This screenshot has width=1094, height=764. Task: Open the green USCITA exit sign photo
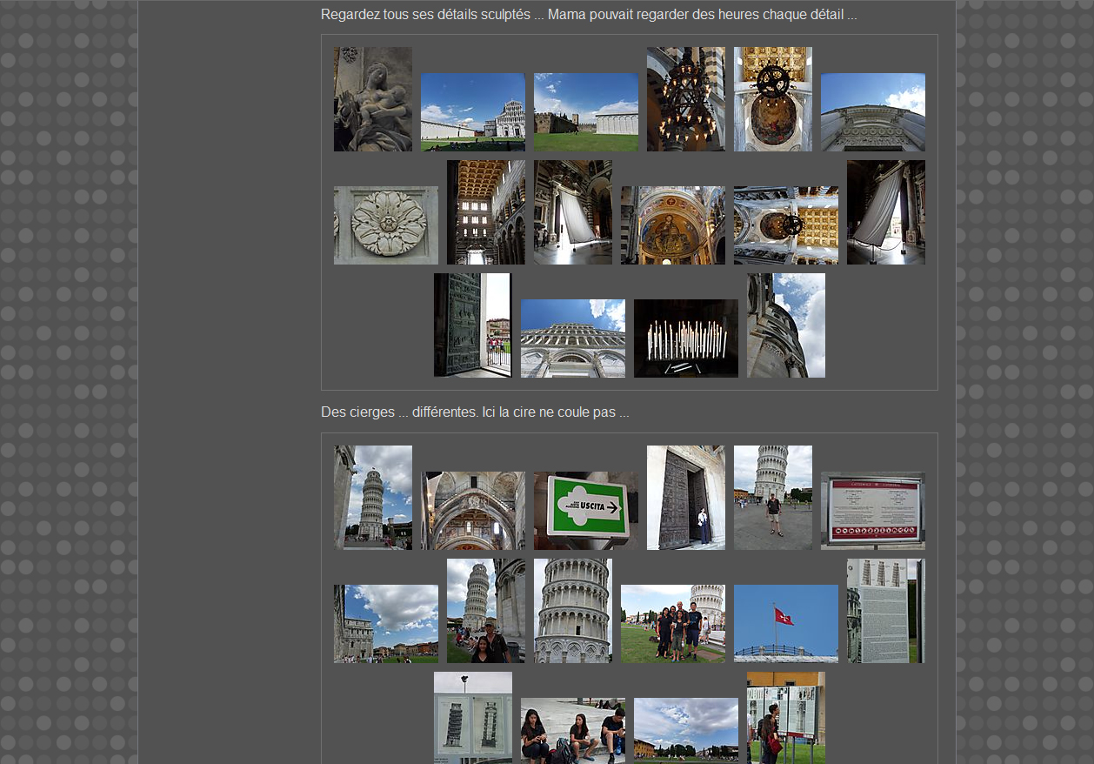pos(585,510)
